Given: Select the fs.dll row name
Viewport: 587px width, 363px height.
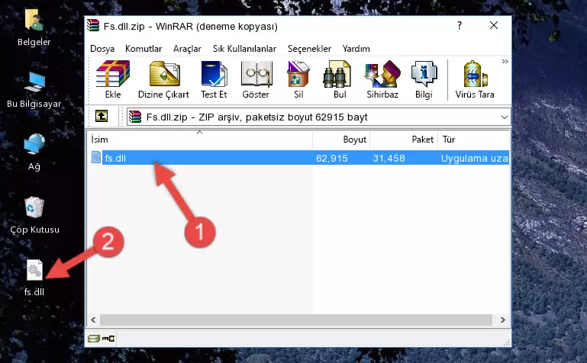Looking at the screenshot, I should click(x=115, y=158).
